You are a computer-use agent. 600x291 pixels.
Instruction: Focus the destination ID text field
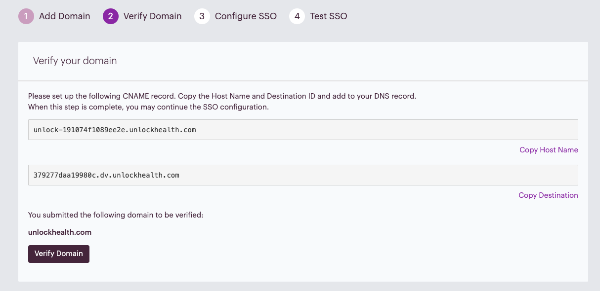303,175
